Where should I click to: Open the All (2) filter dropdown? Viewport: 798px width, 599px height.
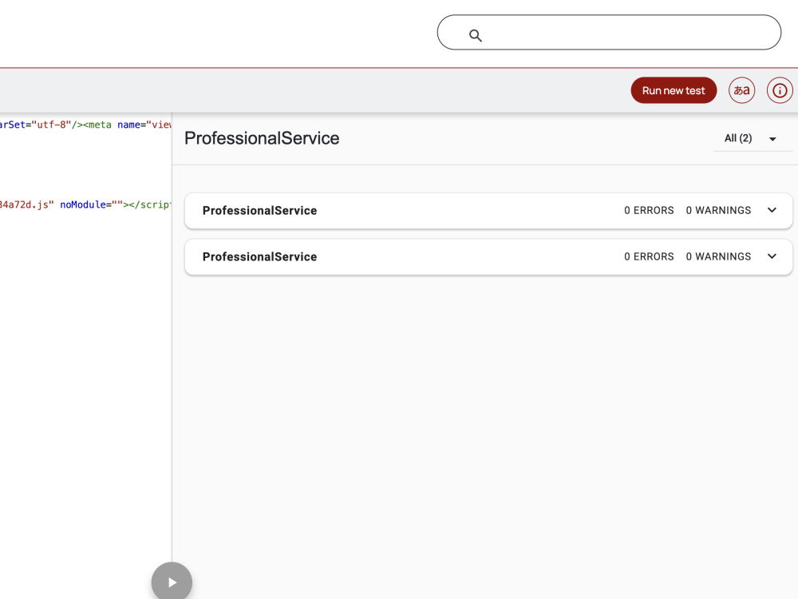tap(753, 138)
